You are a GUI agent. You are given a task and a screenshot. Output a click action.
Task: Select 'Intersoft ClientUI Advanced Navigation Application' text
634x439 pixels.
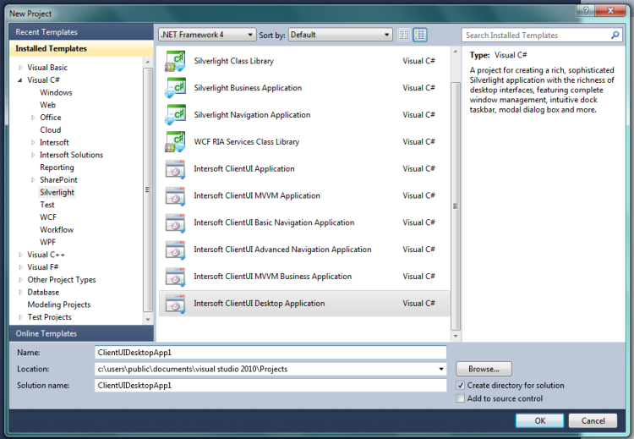click(x=282, y=250)
